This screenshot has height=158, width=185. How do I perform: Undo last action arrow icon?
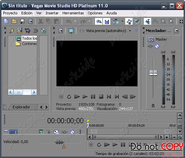click(69, 21)
